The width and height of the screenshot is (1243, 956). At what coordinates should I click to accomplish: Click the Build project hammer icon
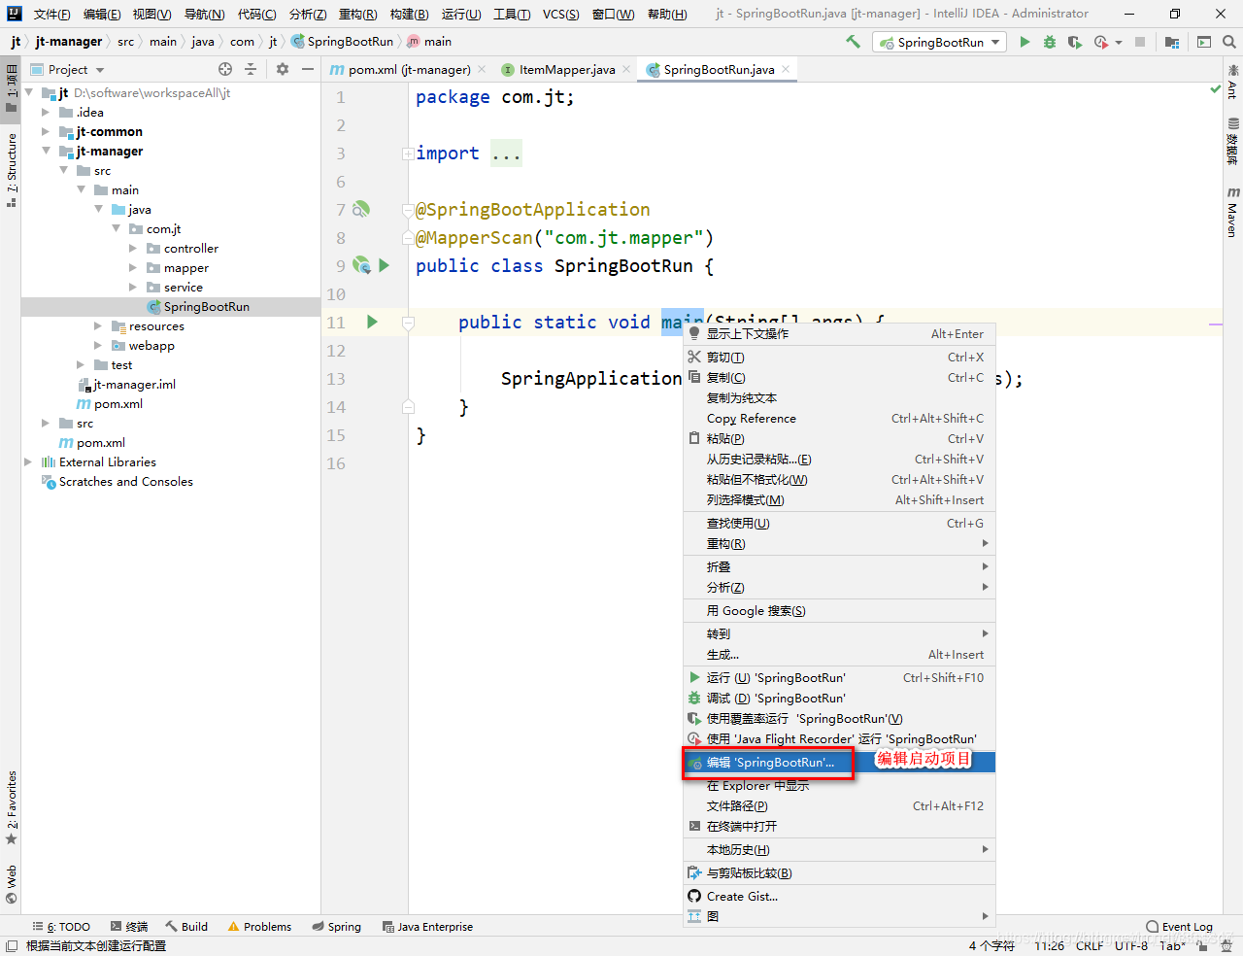(x=853, y=42)
